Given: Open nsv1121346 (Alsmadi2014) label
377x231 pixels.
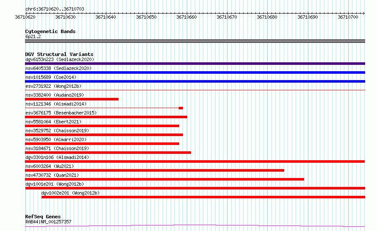Looking at the screenshot, I should click(x=56, y=104).
